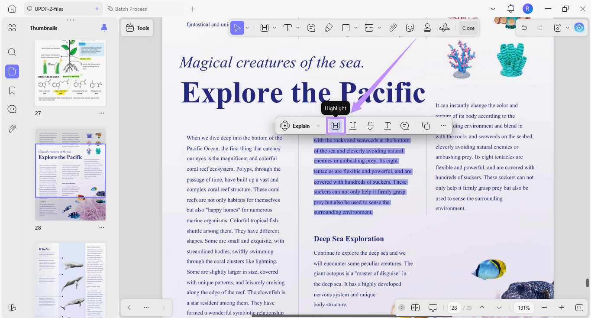Viewport: 591px width, 318px height.
Task: Apply underline to the selected text
Action: 353,126
